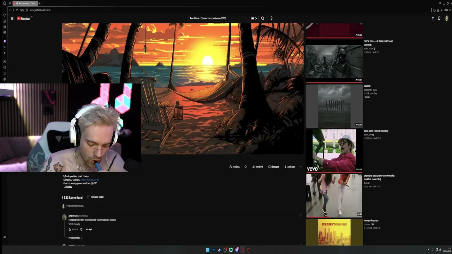Like the video with 36 tūkst. button
452x254 pixels.
coord(234,167)
